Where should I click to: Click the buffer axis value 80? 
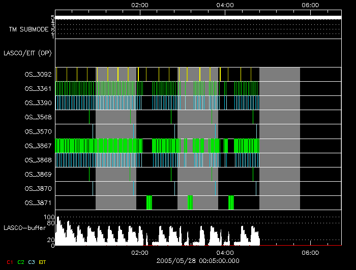tap(51, 223)
